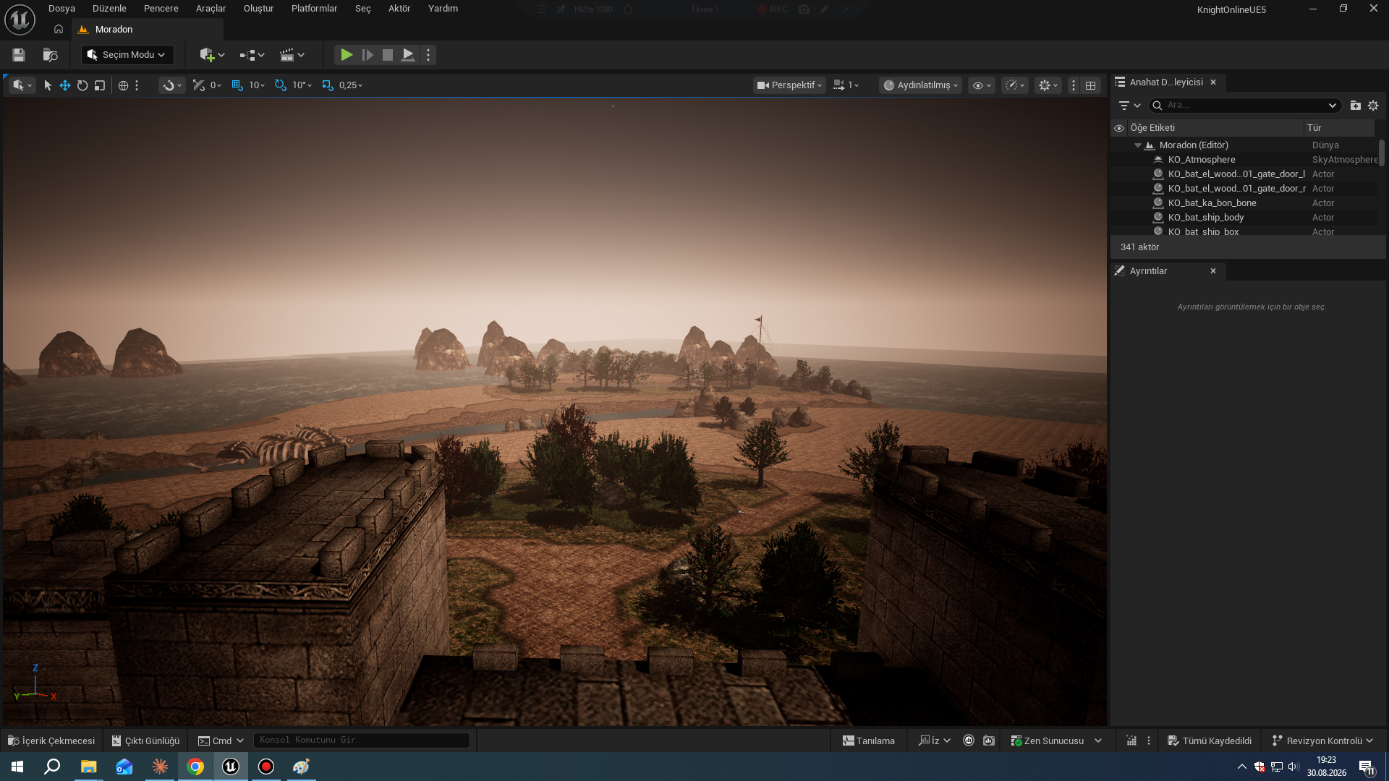
Task: Click the Tanılama status bar button
Action: (868, 741)
